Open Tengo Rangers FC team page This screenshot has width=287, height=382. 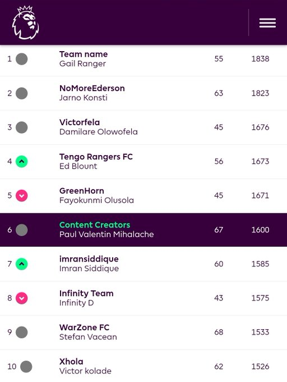96,157
